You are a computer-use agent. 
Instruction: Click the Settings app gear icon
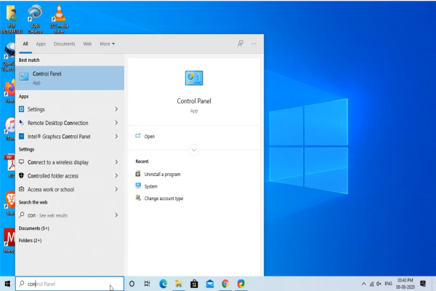(21, 109)
